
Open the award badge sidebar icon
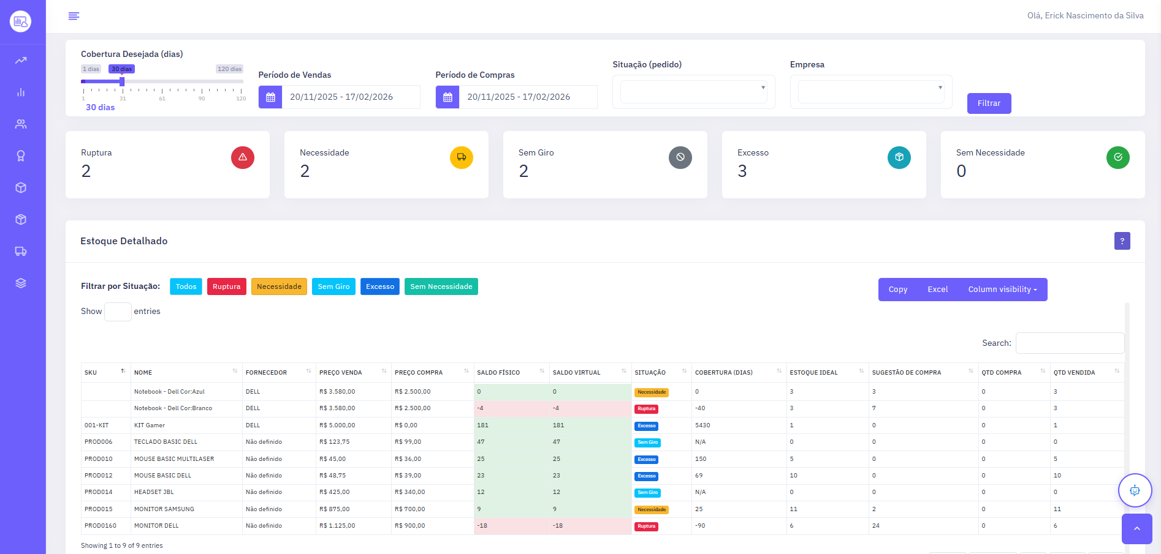click(21, 156)
